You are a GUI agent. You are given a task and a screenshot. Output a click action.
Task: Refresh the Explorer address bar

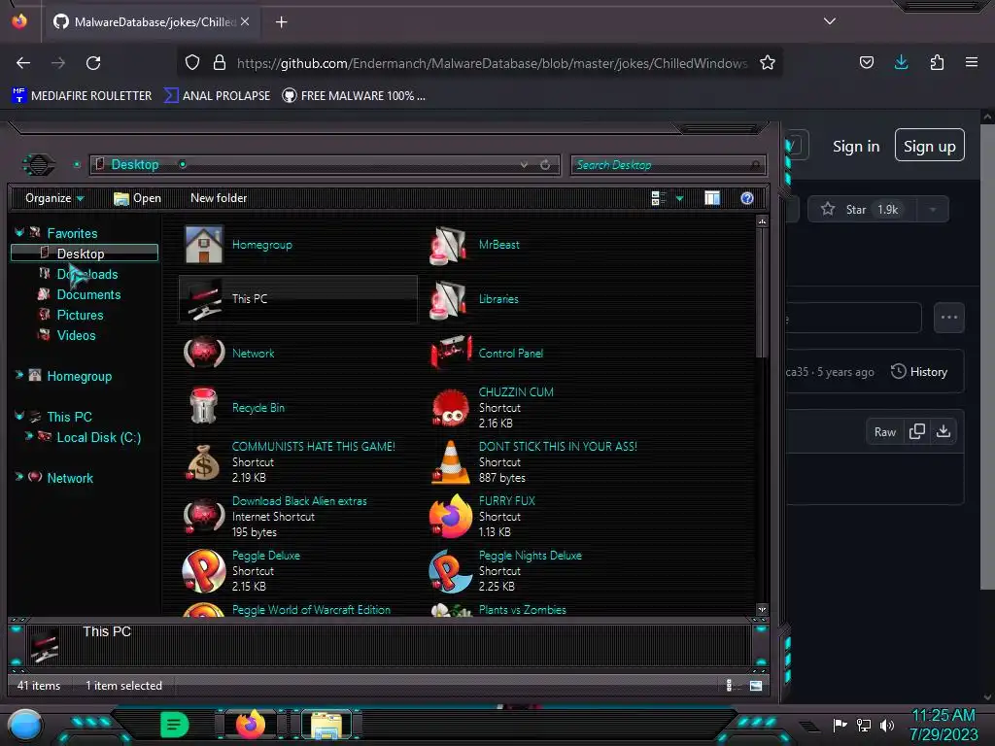click(545, 165)
